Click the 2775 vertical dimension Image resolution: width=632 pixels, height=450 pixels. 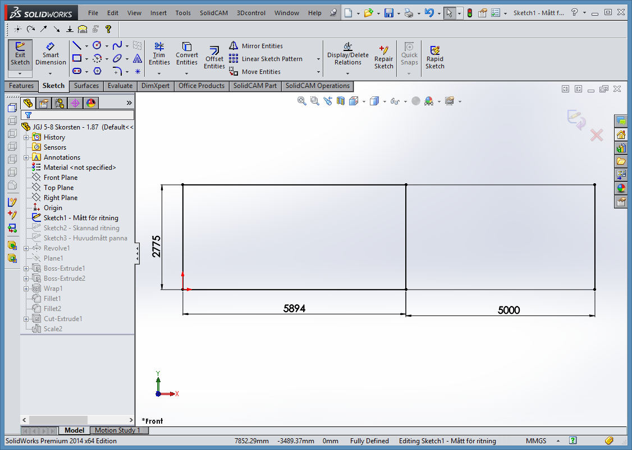point(156,247)
